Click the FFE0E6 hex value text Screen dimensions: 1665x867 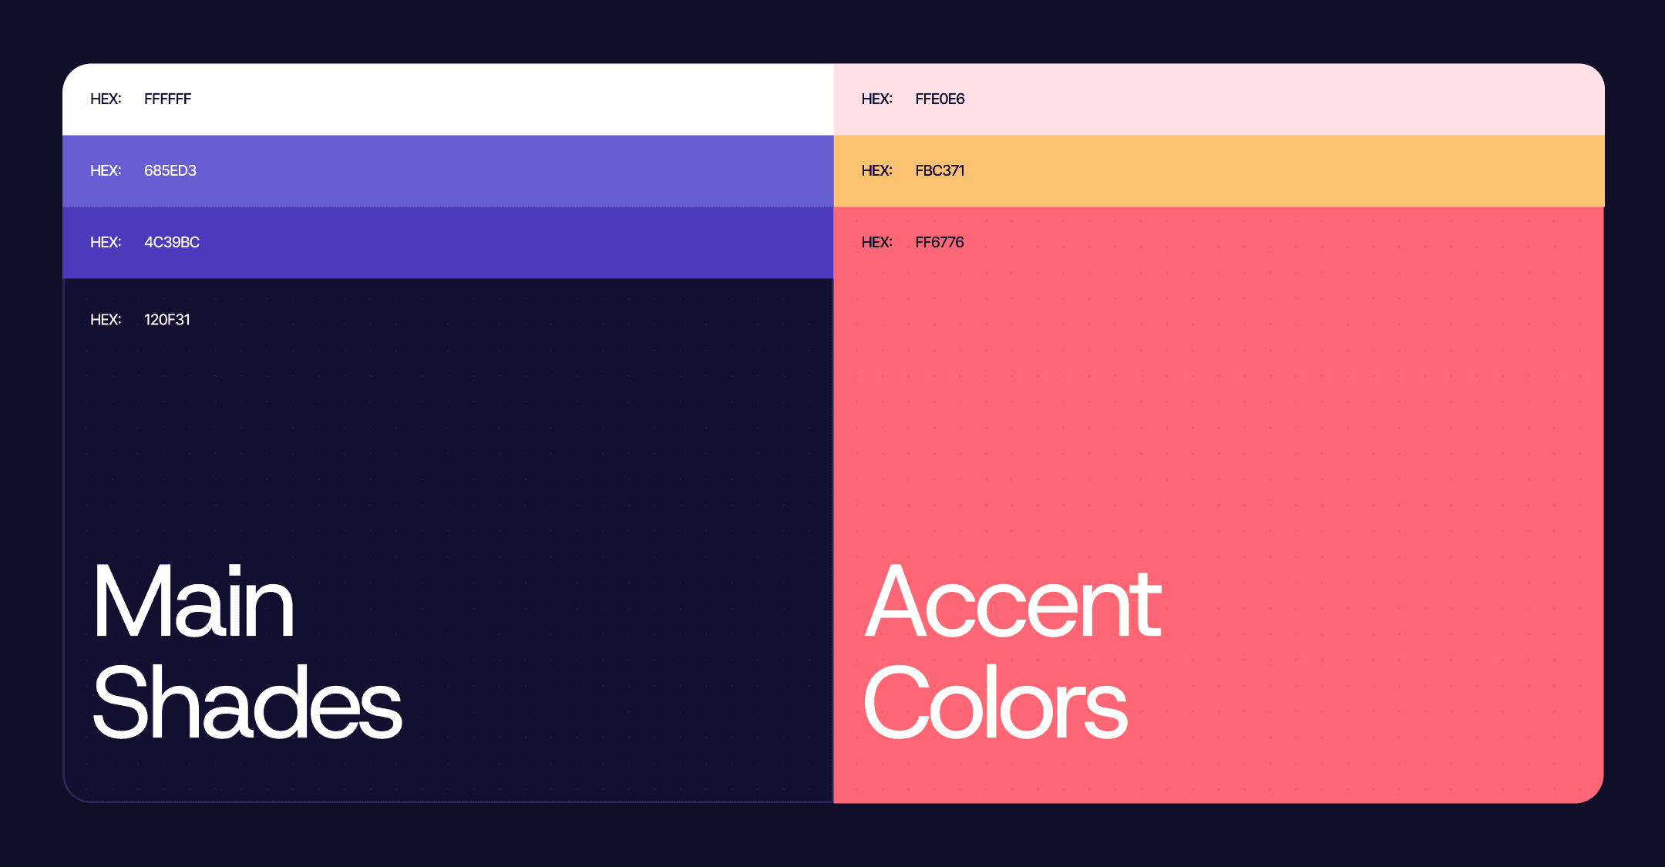coord(940,99)
